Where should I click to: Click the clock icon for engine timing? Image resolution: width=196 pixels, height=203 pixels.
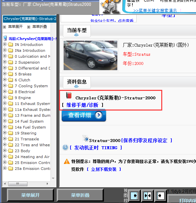point(65,147)
